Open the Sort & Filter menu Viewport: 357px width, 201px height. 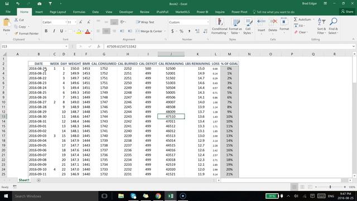click(x=321, y=26)
